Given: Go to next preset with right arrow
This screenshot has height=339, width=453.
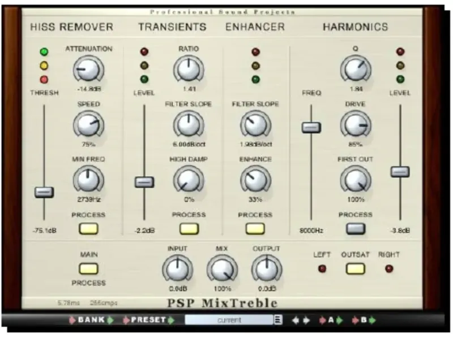Looking at the screenshot, I should pos(306,320).
